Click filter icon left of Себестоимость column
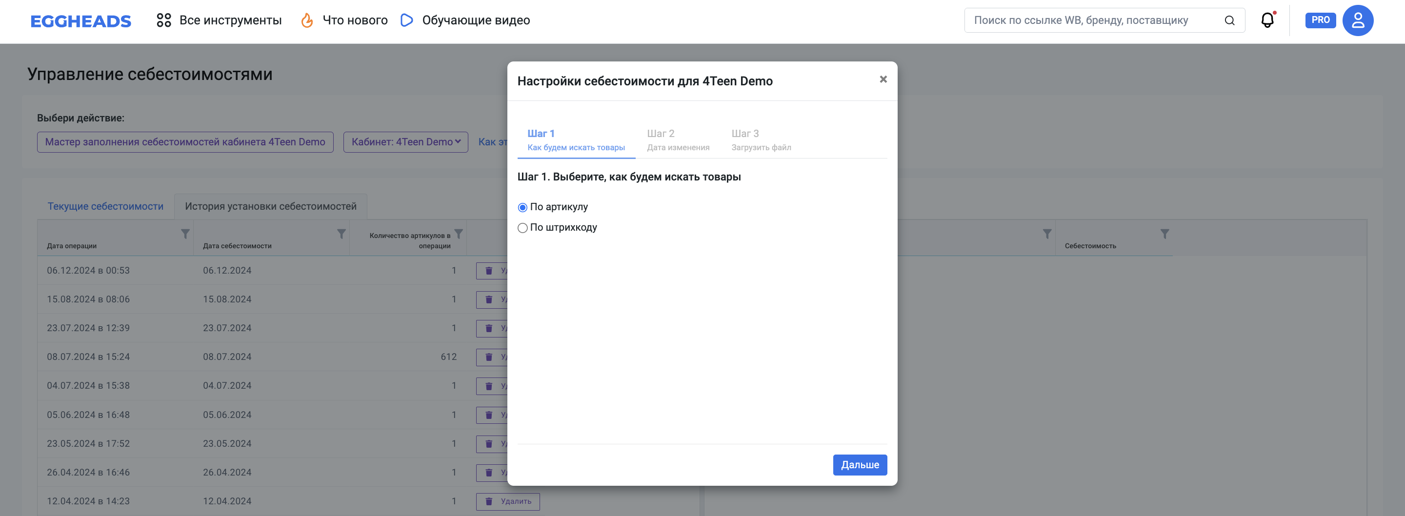This screenshot has height=516, width=1405. click(1047, 234)
